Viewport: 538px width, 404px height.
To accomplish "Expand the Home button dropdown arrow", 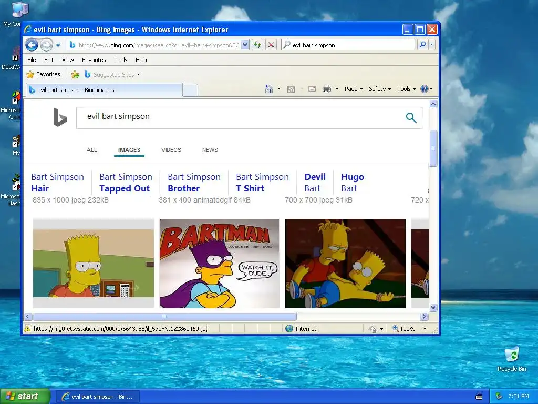I will [279, 89].
